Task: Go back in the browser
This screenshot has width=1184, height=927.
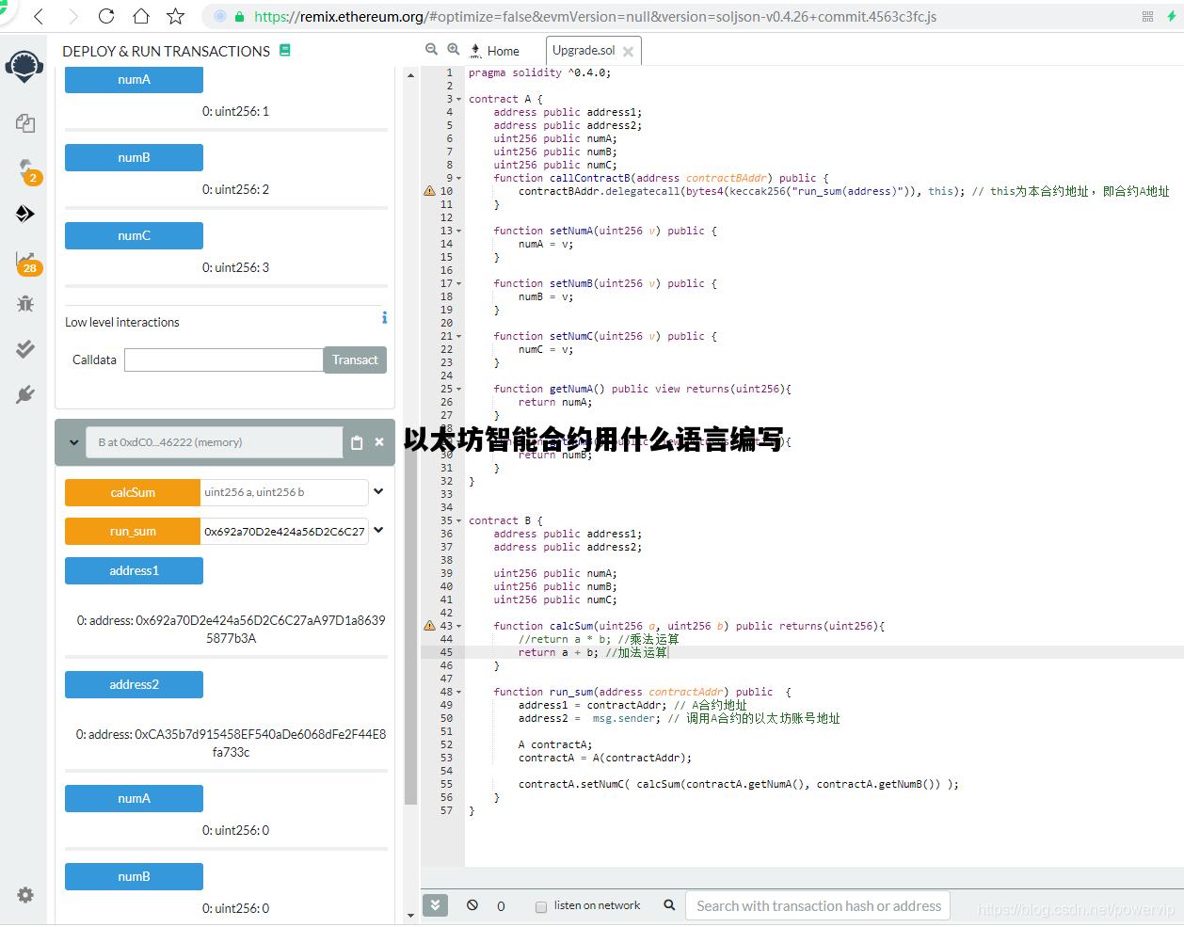Action: click(39, 16)
